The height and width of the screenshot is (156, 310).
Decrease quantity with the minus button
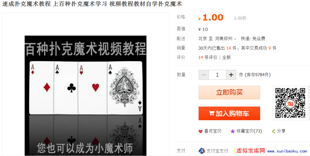pos(204,75)
